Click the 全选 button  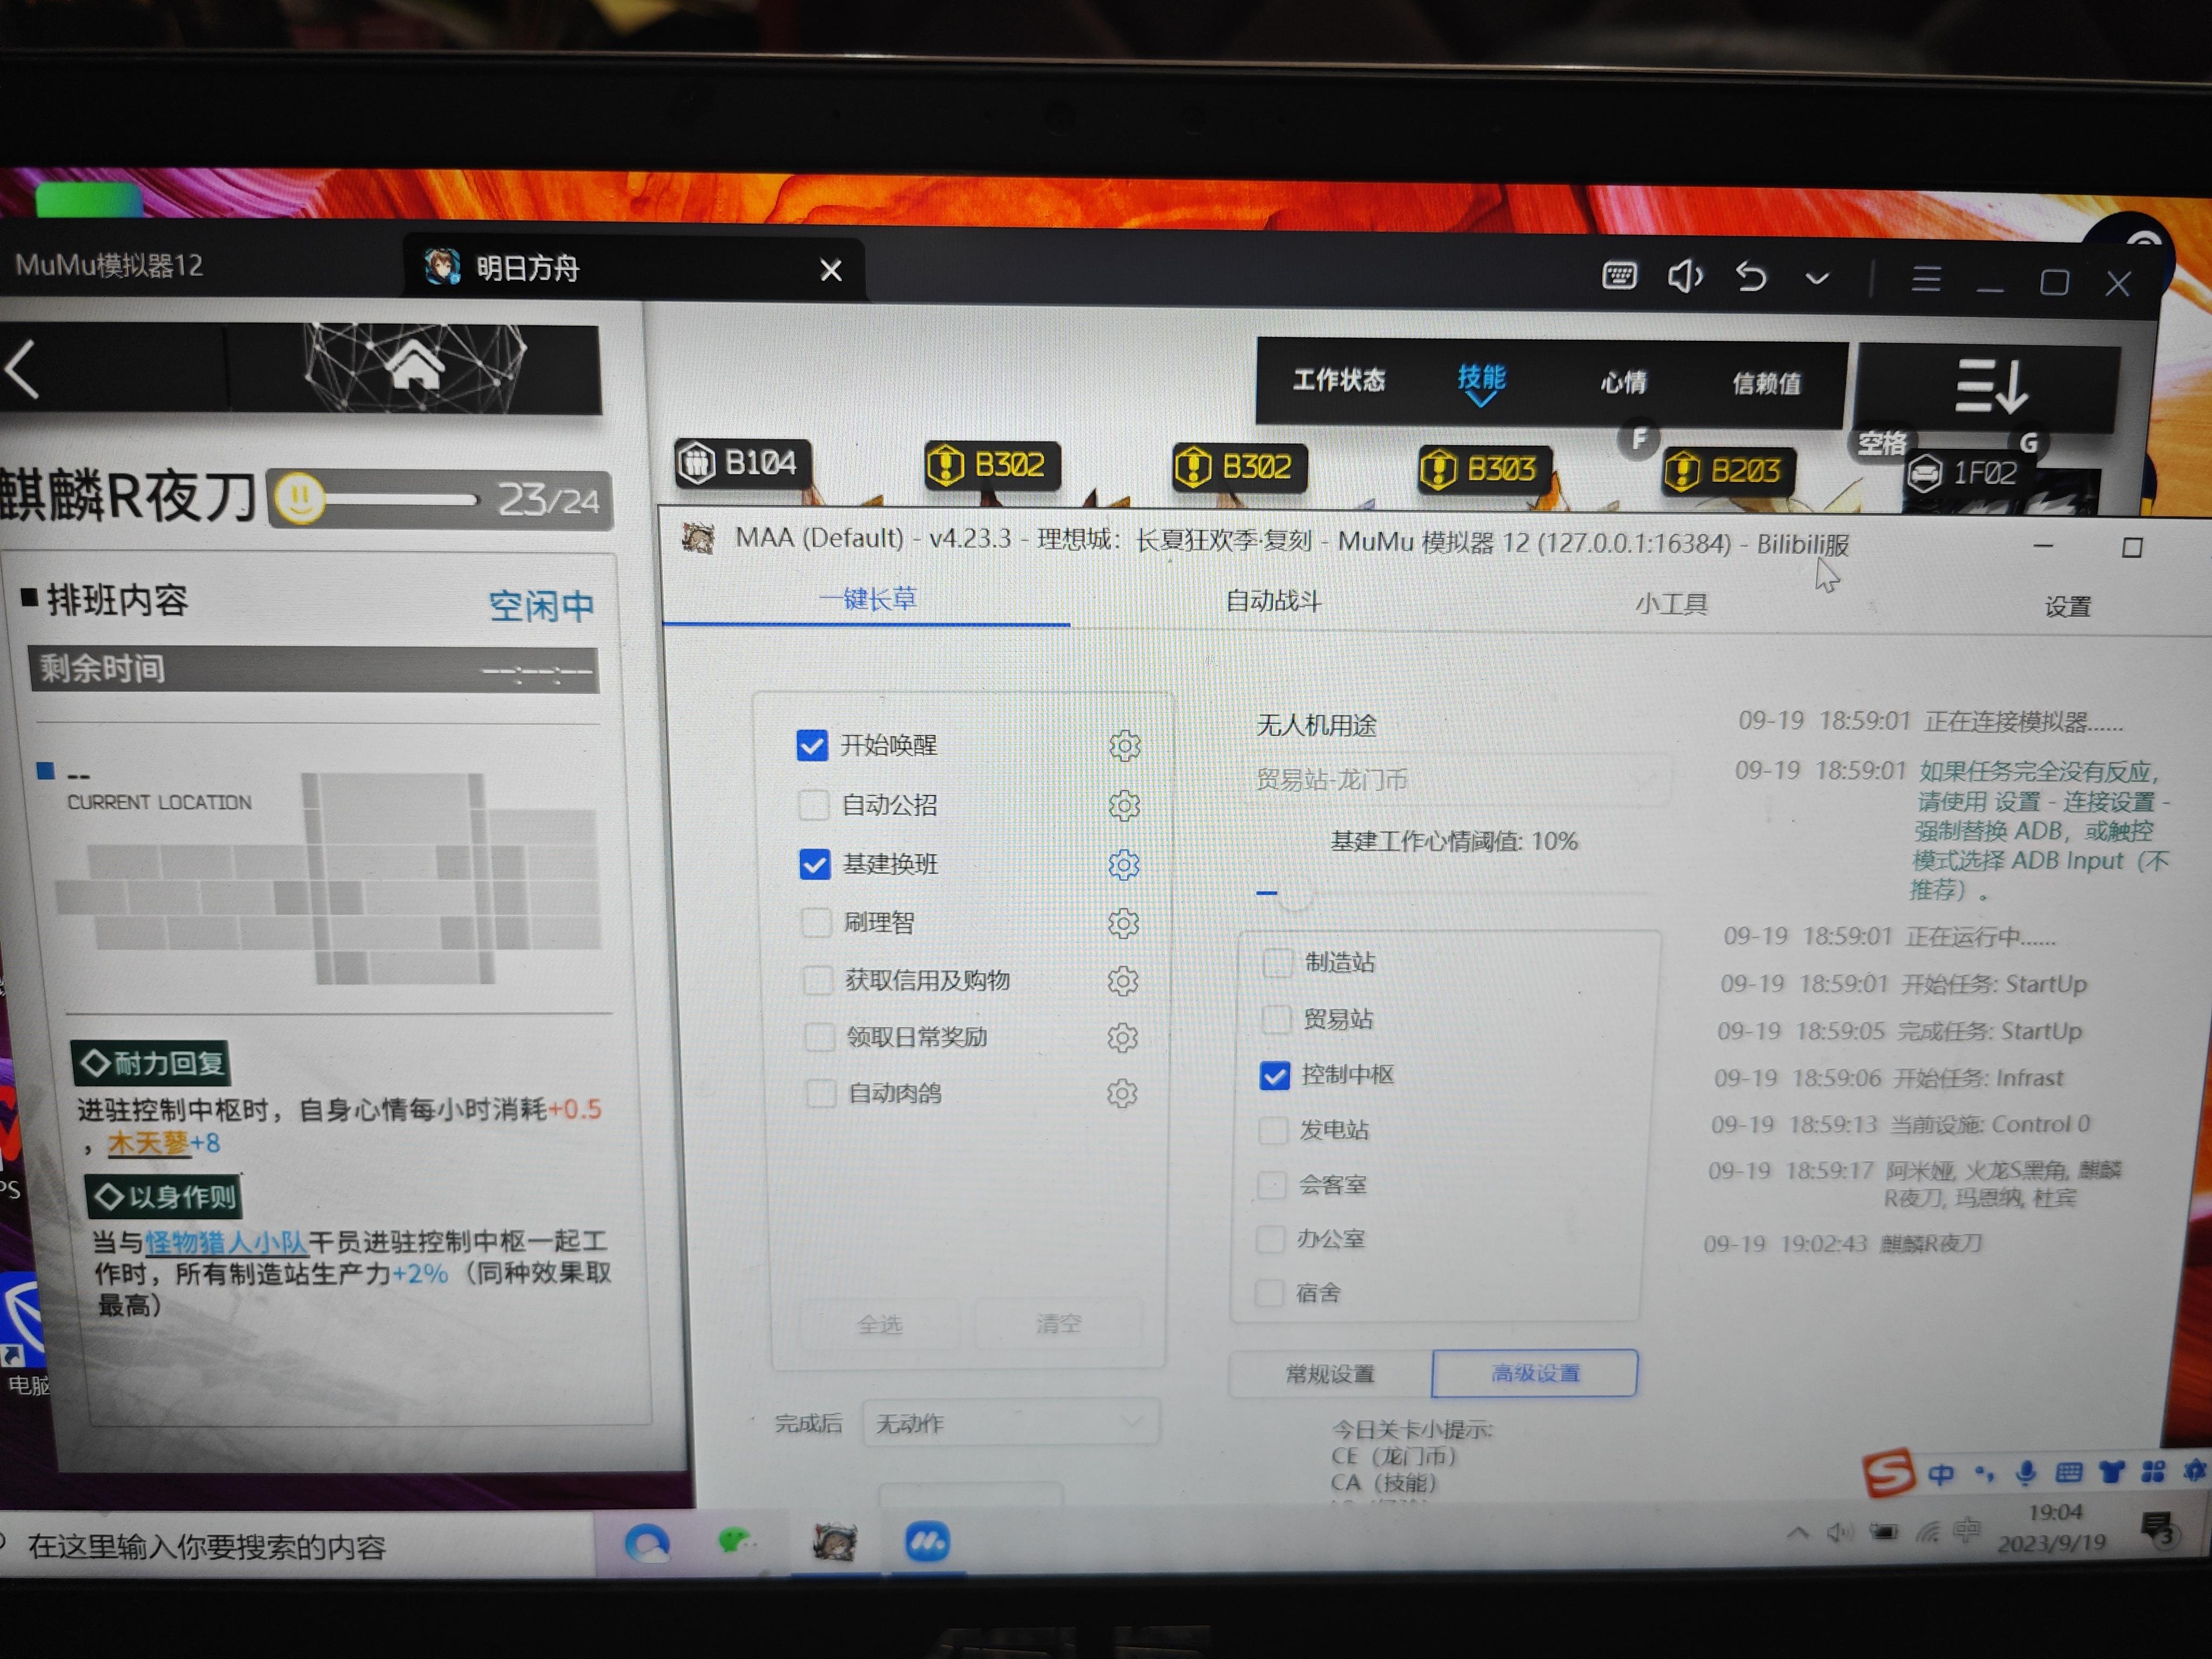879,1325
